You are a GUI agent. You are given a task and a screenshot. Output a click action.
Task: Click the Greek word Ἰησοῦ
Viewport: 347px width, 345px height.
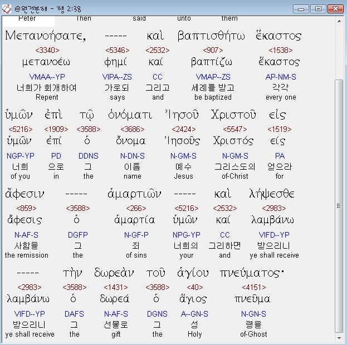(x=182, y=115)
